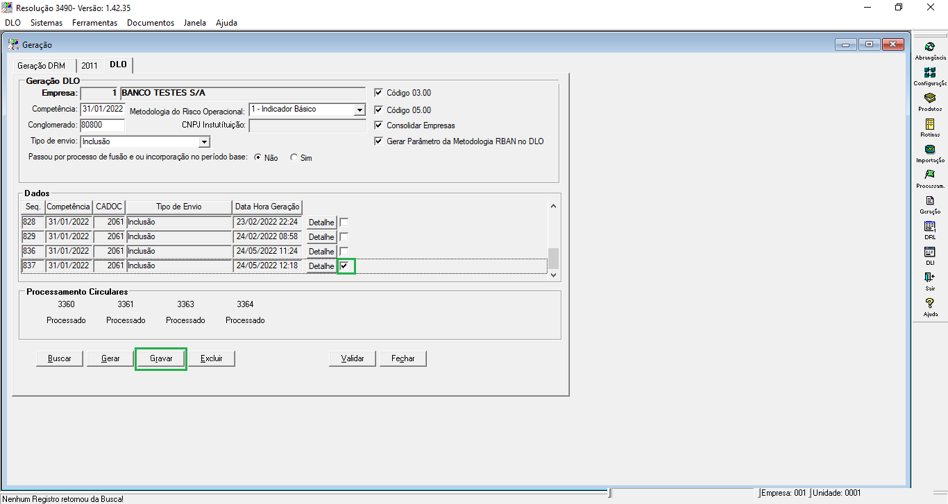Select the cell 23/02/2022 22:24
The width and height of the screenshot is (948, 504).
(268, 223)
